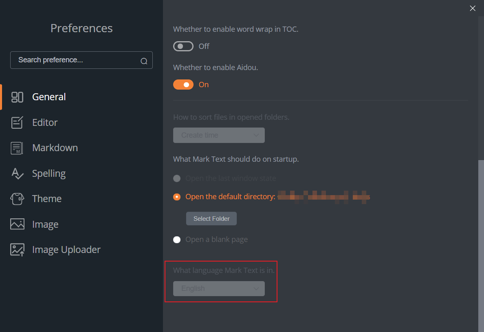
Task: Toggle word wrap in TOC switch
Action: click(183, 46)
